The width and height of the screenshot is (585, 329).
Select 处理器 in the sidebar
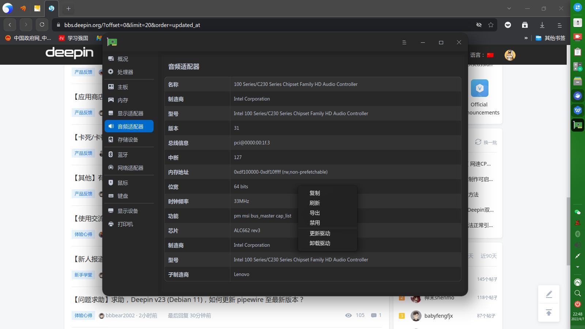pyautogui.click(x=129, y=72)
